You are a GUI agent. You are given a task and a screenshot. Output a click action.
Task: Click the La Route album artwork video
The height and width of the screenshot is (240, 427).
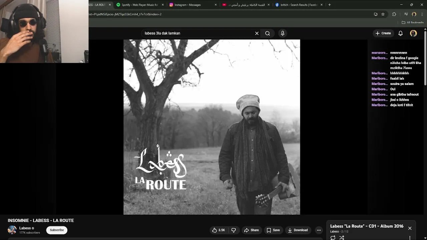tap(212, 127)
